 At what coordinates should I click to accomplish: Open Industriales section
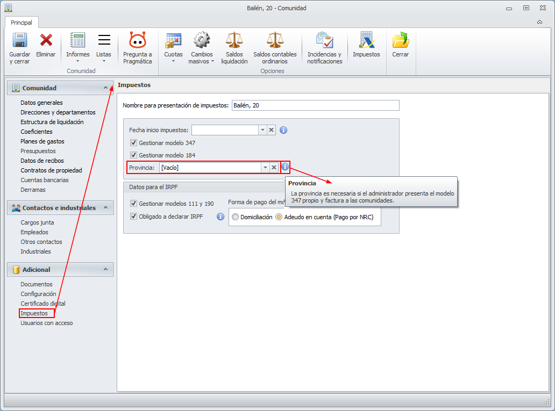35,251
